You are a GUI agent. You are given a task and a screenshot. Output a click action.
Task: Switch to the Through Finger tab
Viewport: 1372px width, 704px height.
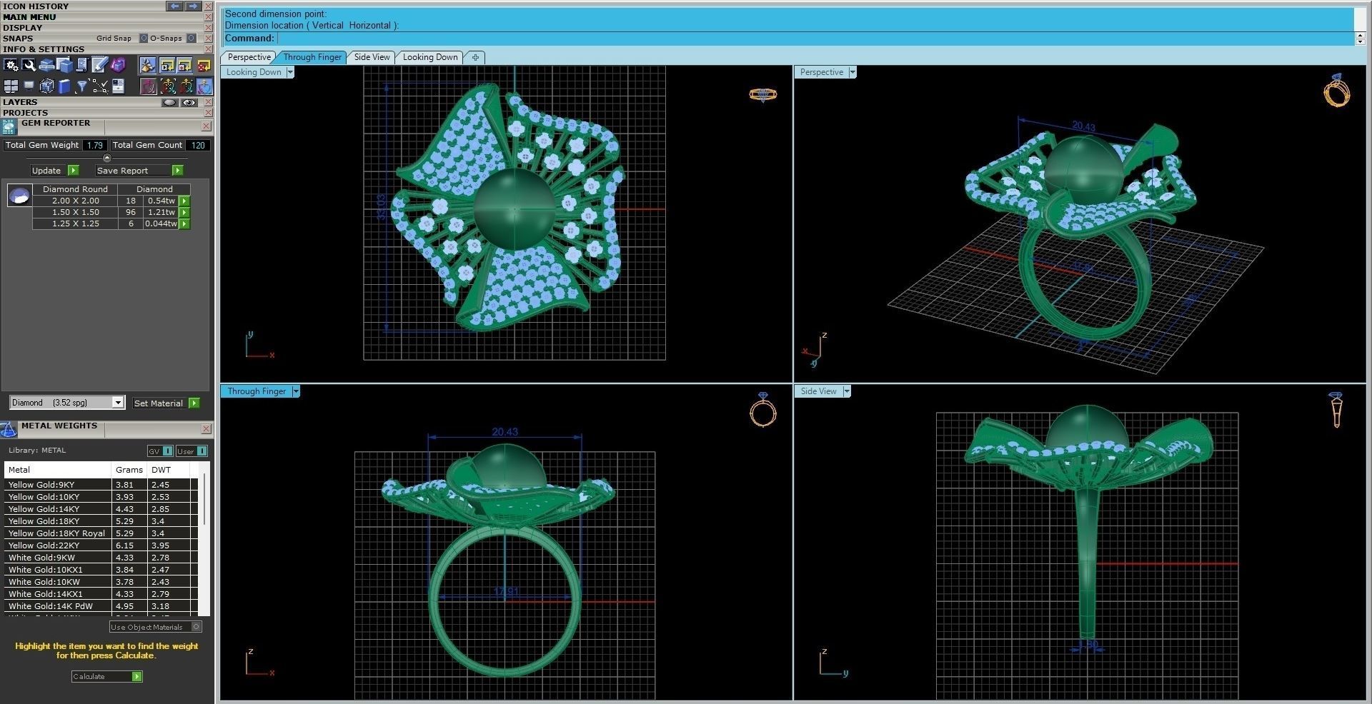coord(312,57)
